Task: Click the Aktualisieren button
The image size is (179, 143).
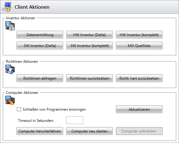Action: (139, 109)
